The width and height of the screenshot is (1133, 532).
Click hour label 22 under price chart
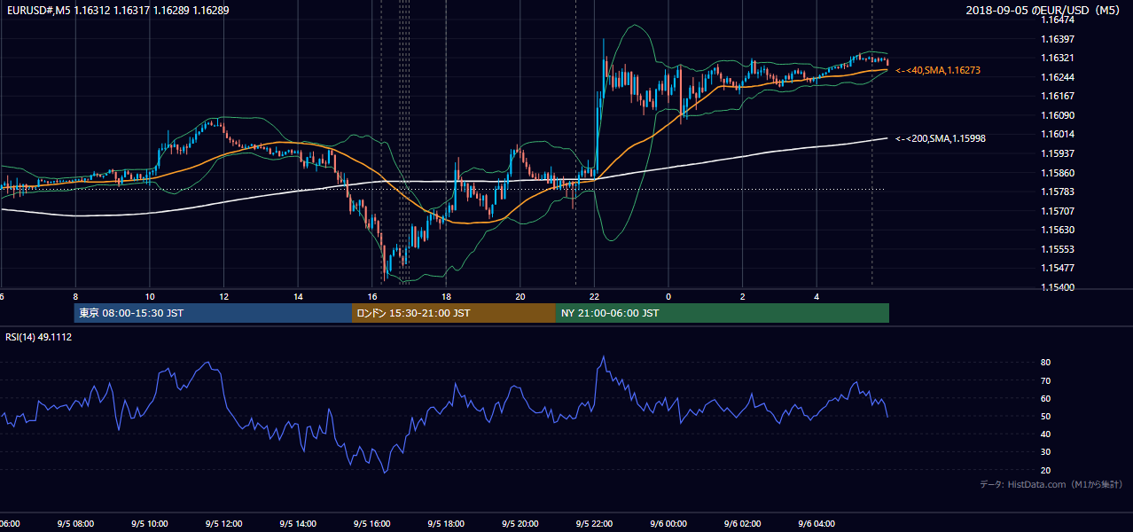594,297
